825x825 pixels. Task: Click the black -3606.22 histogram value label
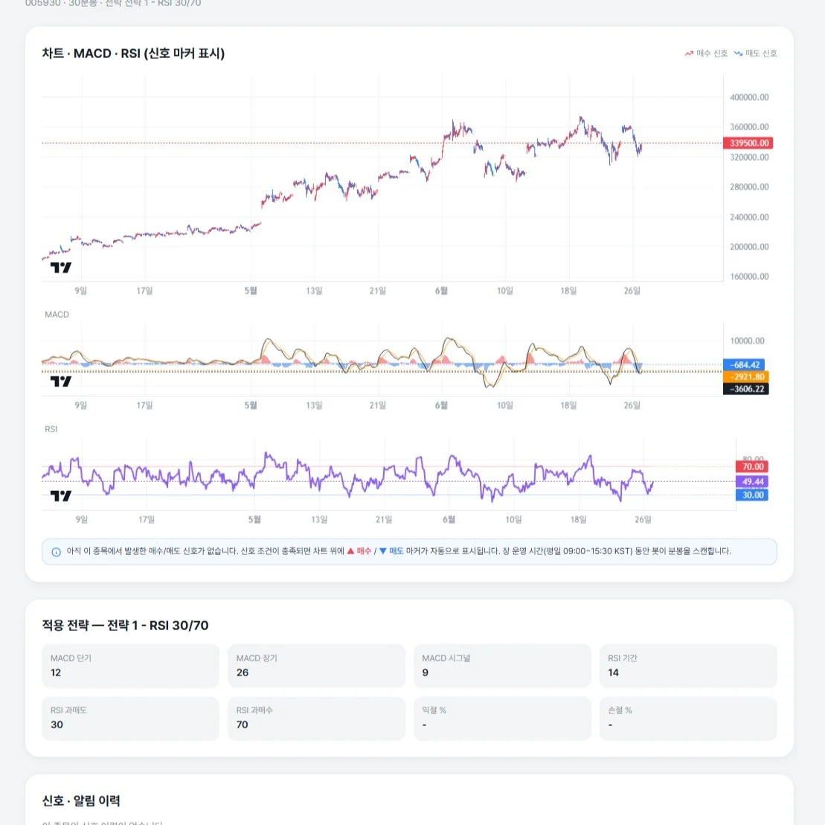pos(746,389)
